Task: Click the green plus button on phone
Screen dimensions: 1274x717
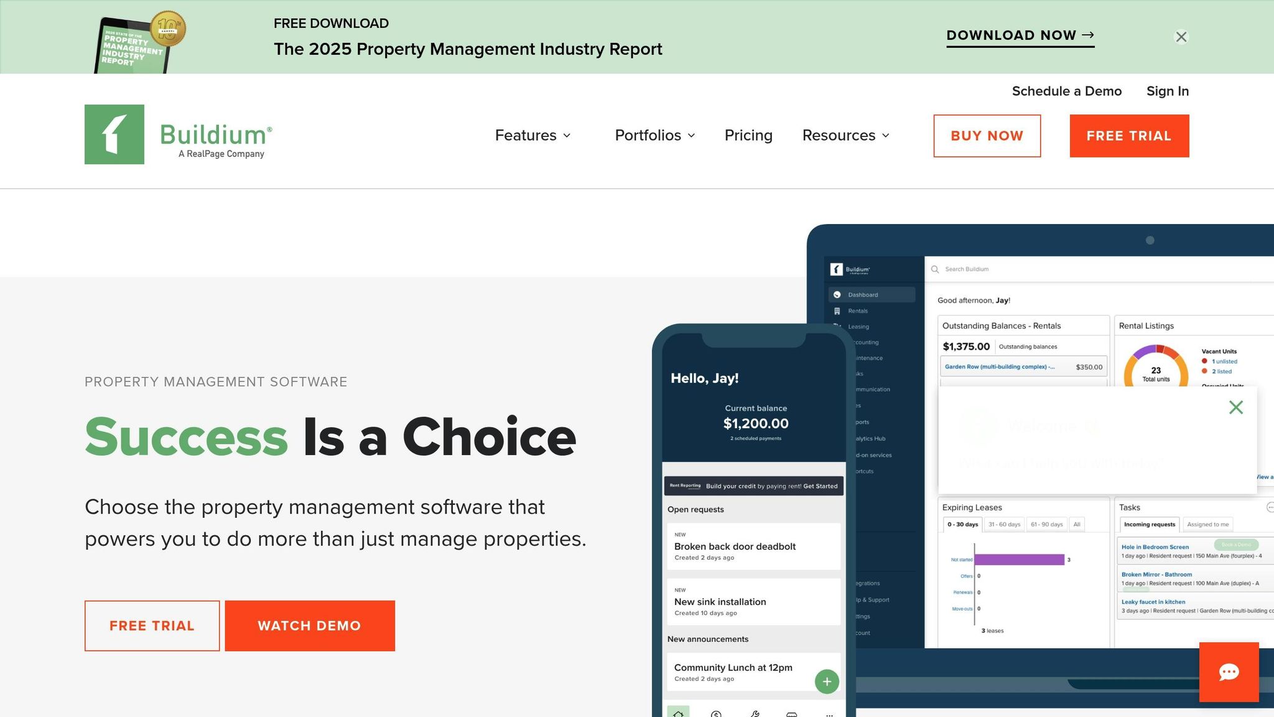Action: [827, 682]
